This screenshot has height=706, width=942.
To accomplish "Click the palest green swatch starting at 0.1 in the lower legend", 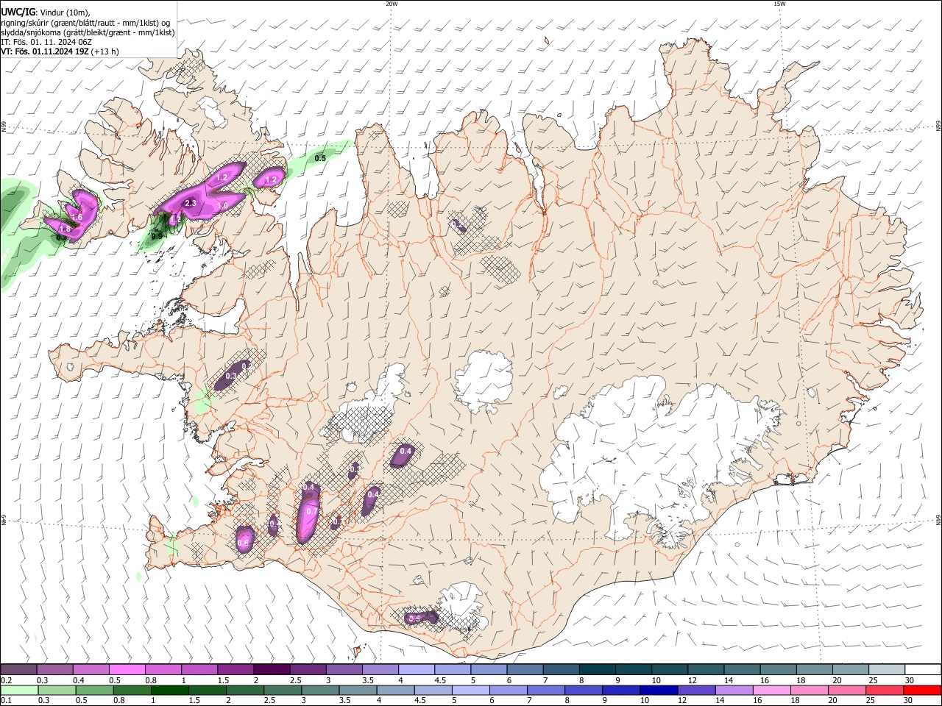I will point(19,690).
